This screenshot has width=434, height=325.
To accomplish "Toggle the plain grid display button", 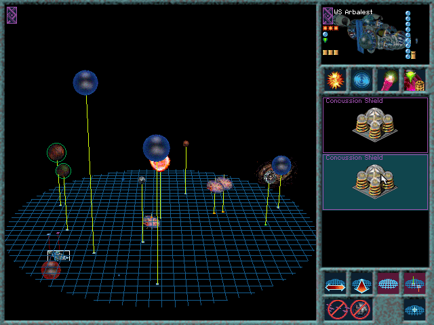I will (x=388, y=284).
